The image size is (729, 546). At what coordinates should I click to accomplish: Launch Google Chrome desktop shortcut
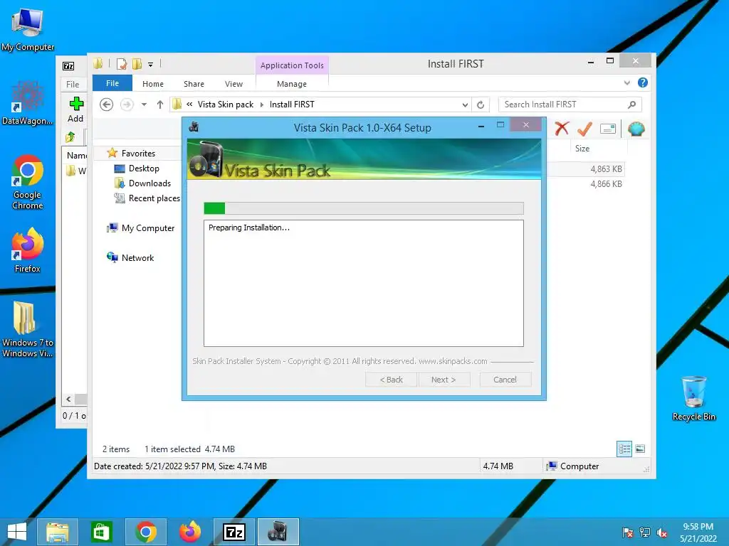28,182
